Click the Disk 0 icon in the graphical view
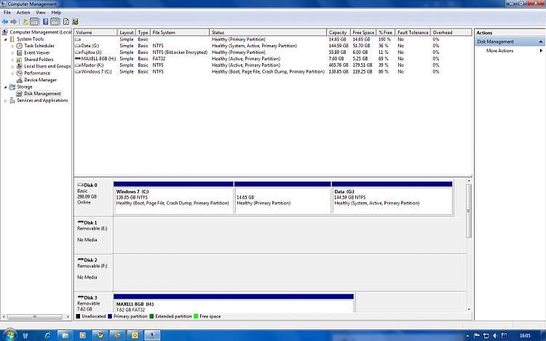This screenshot has height=341, width=546. (80, 185)
